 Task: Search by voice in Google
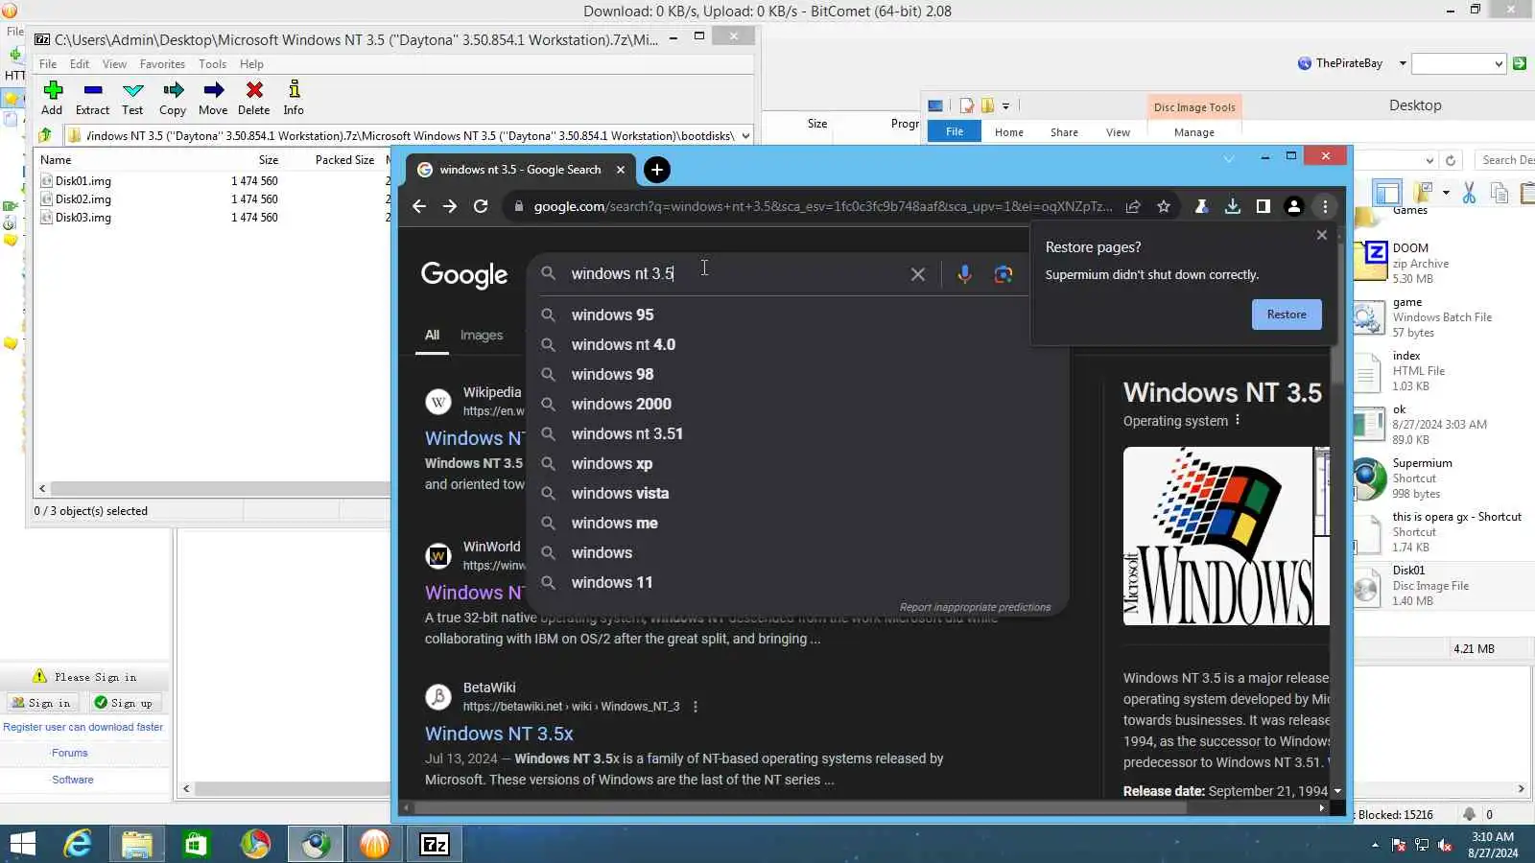[x=964, y=274]
